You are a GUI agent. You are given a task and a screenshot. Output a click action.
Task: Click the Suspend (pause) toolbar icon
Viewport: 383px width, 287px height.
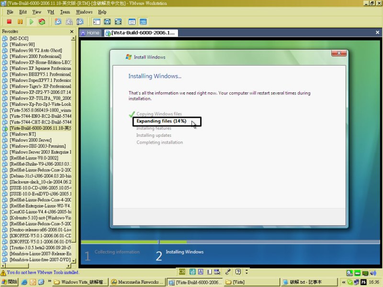coord(20,22)
